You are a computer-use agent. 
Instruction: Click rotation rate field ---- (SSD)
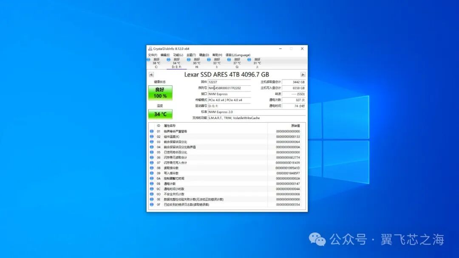[294, 94]
